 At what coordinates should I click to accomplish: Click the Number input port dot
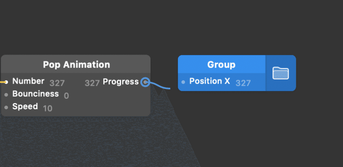coord(6,82)
